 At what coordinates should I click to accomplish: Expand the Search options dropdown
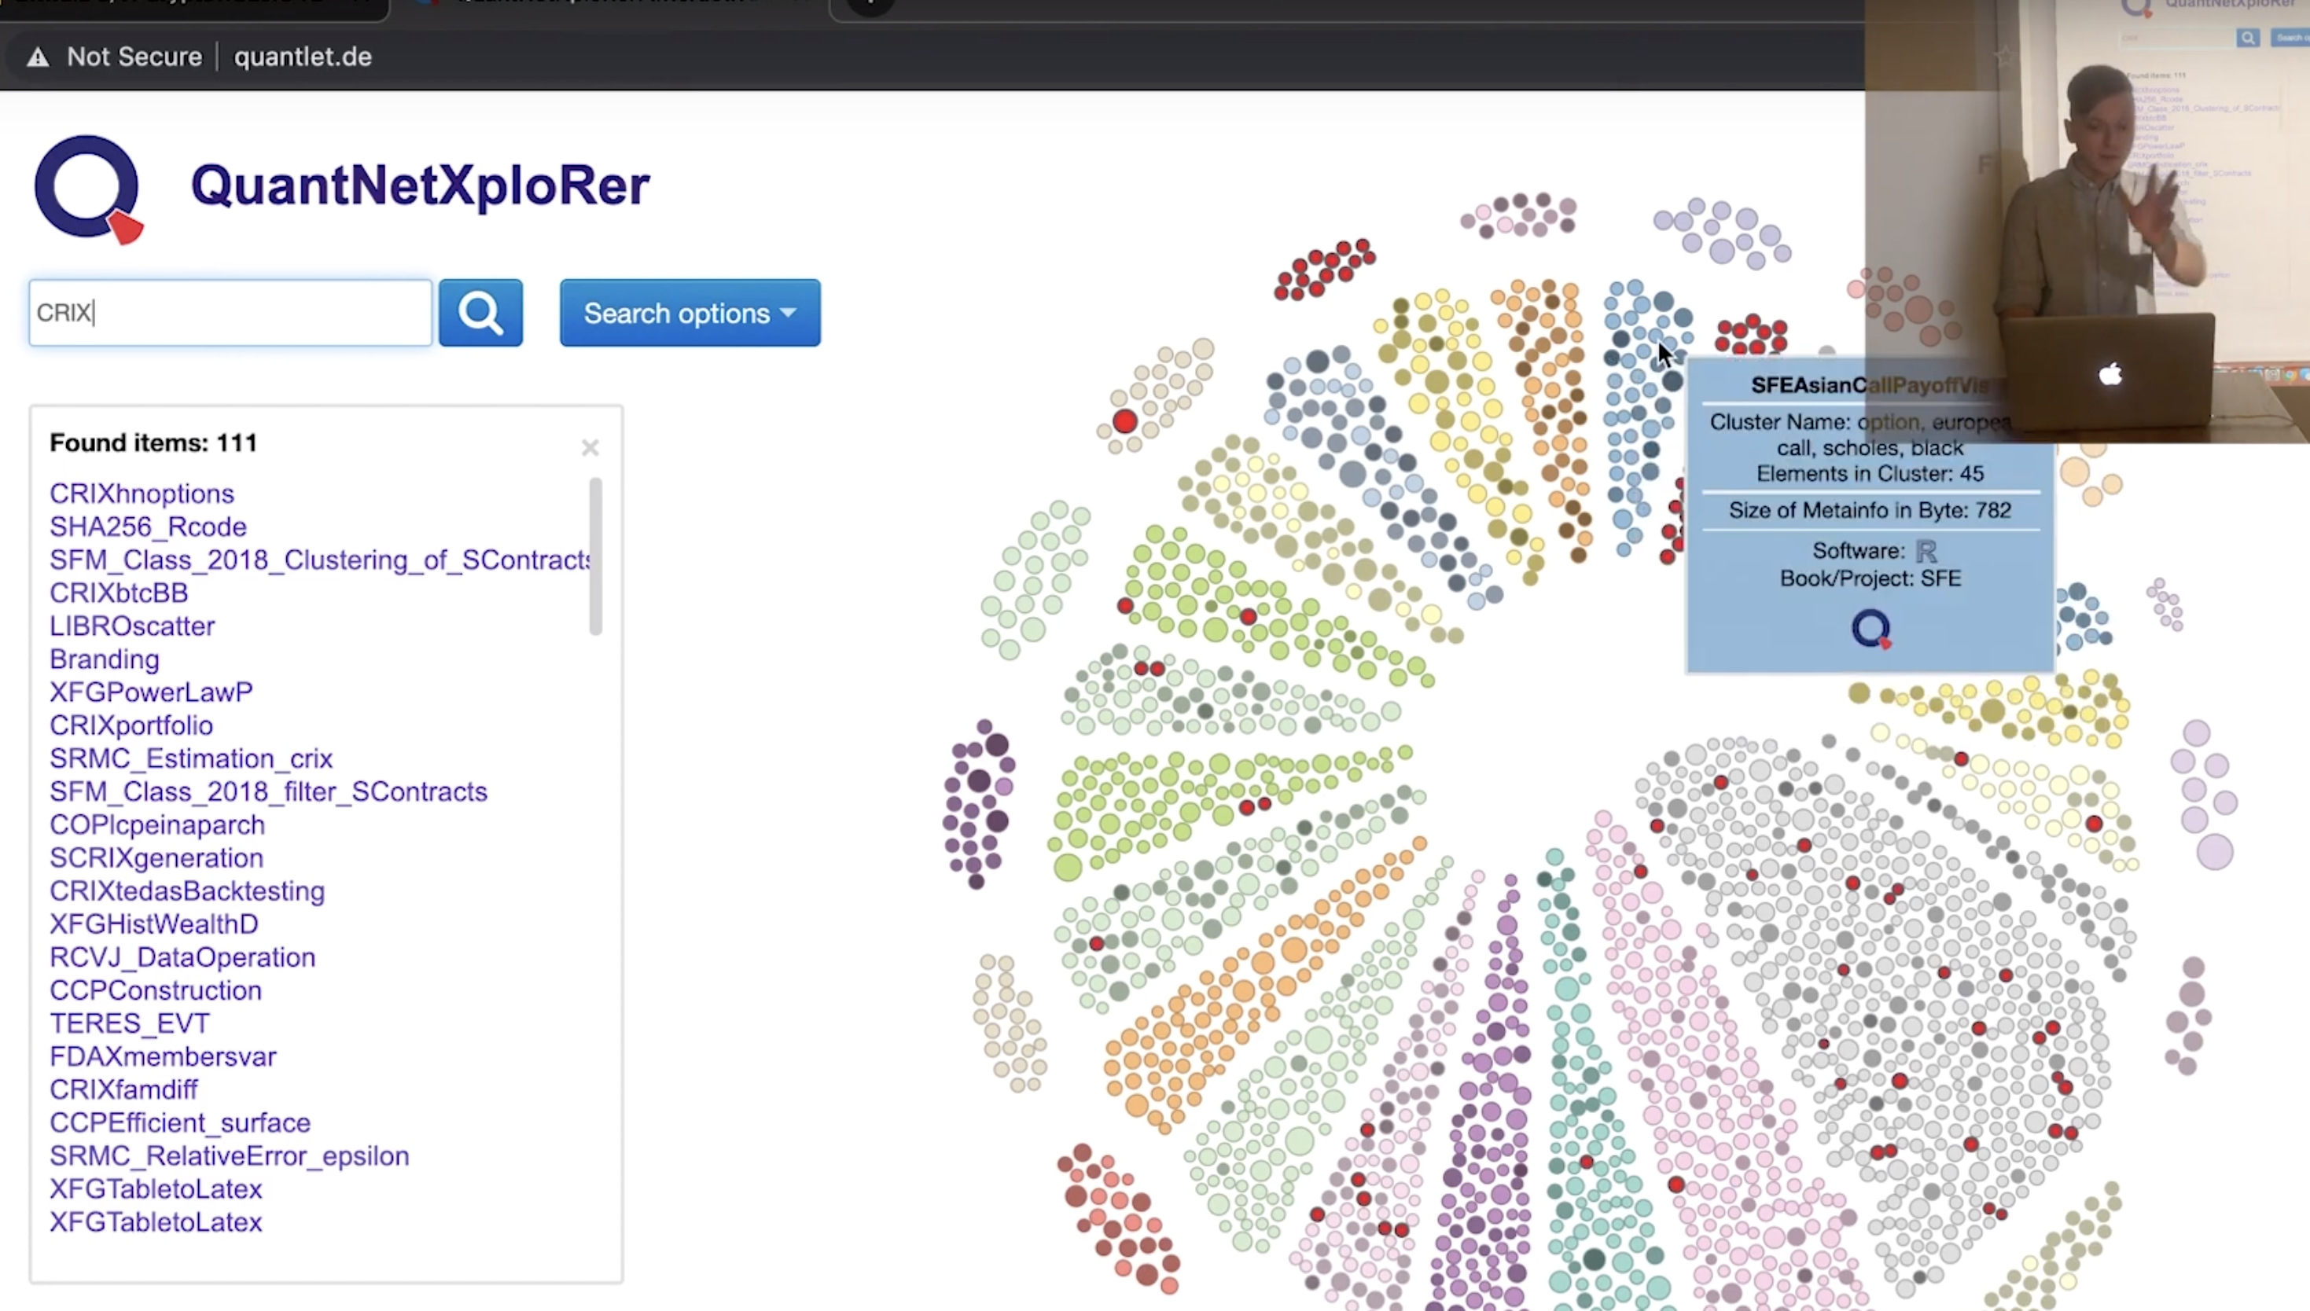[x=689, y=312]
